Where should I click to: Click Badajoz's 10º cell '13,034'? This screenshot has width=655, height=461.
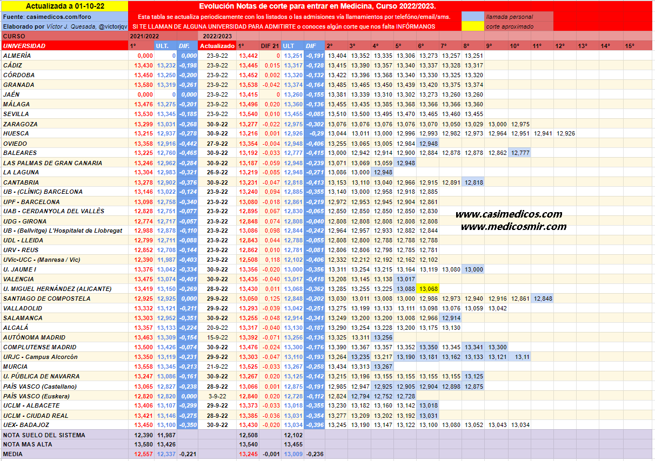tap(519, 425)
